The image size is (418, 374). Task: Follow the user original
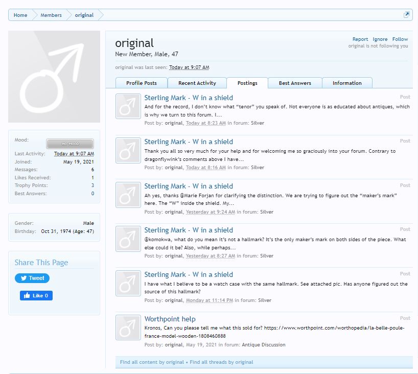tap(400, 39)
